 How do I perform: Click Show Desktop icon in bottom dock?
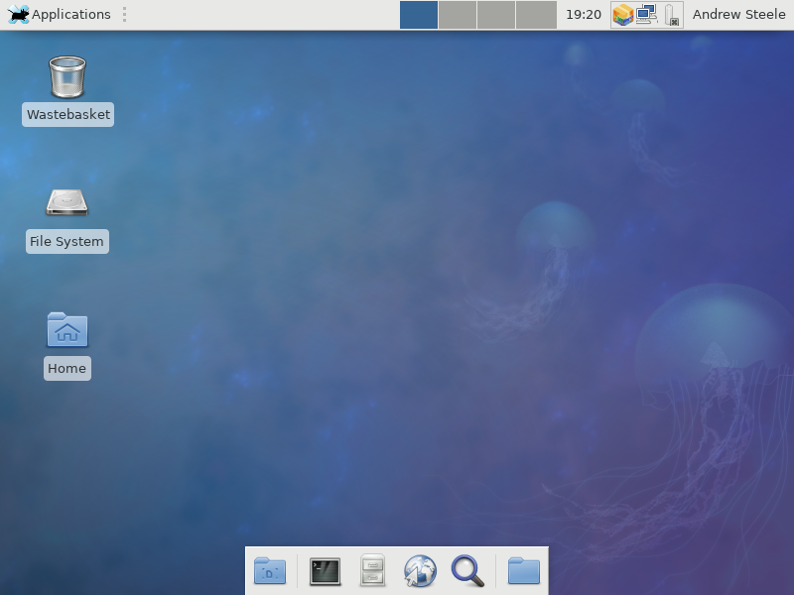tap(270, 571)
